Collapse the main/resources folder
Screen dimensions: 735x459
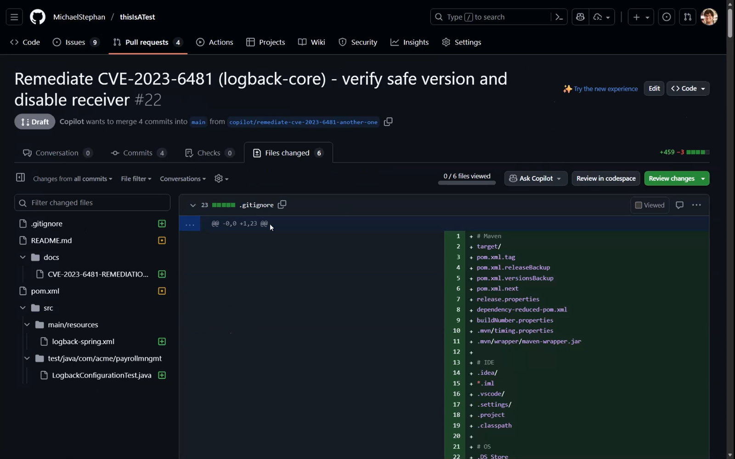[x=27, y=325]
